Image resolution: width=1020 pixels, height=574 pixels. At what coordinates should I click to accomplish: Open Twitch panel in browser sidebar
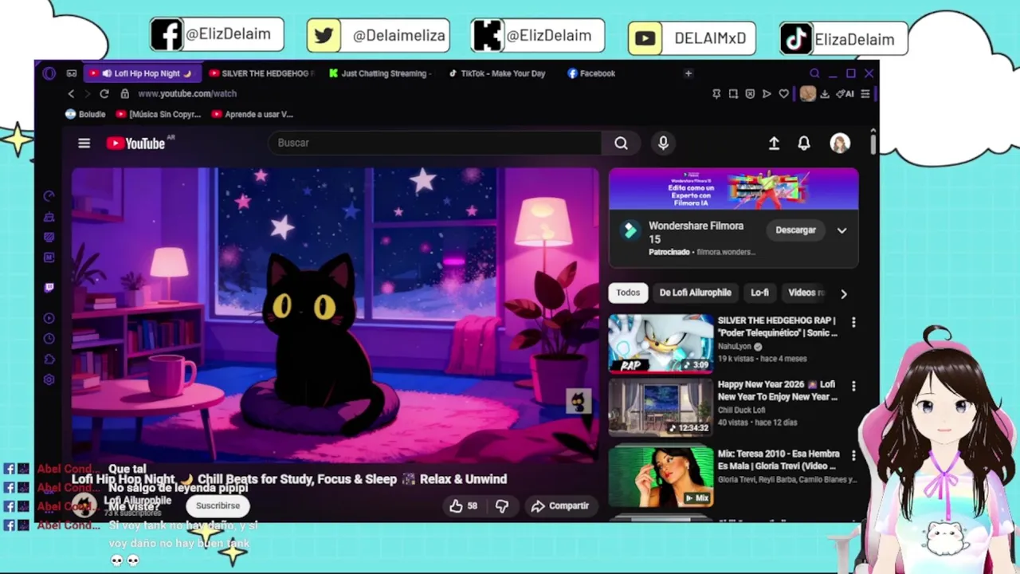49,288
